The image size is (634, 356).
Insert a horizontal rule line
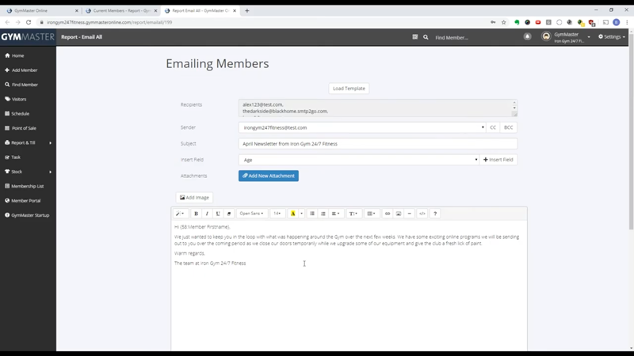[409, 214]
